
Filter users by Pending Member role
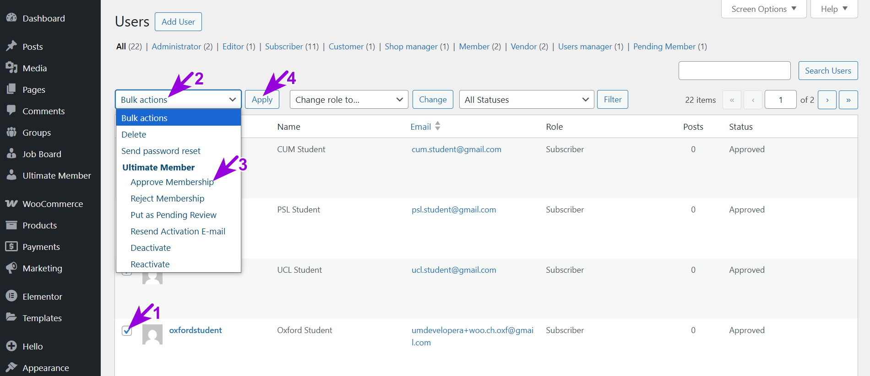point(664,46)
